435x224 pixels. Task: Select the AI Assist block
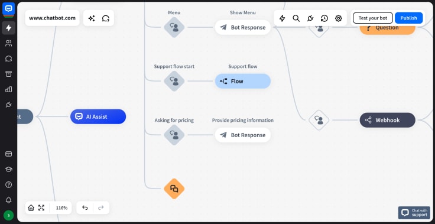coord(98,116)
